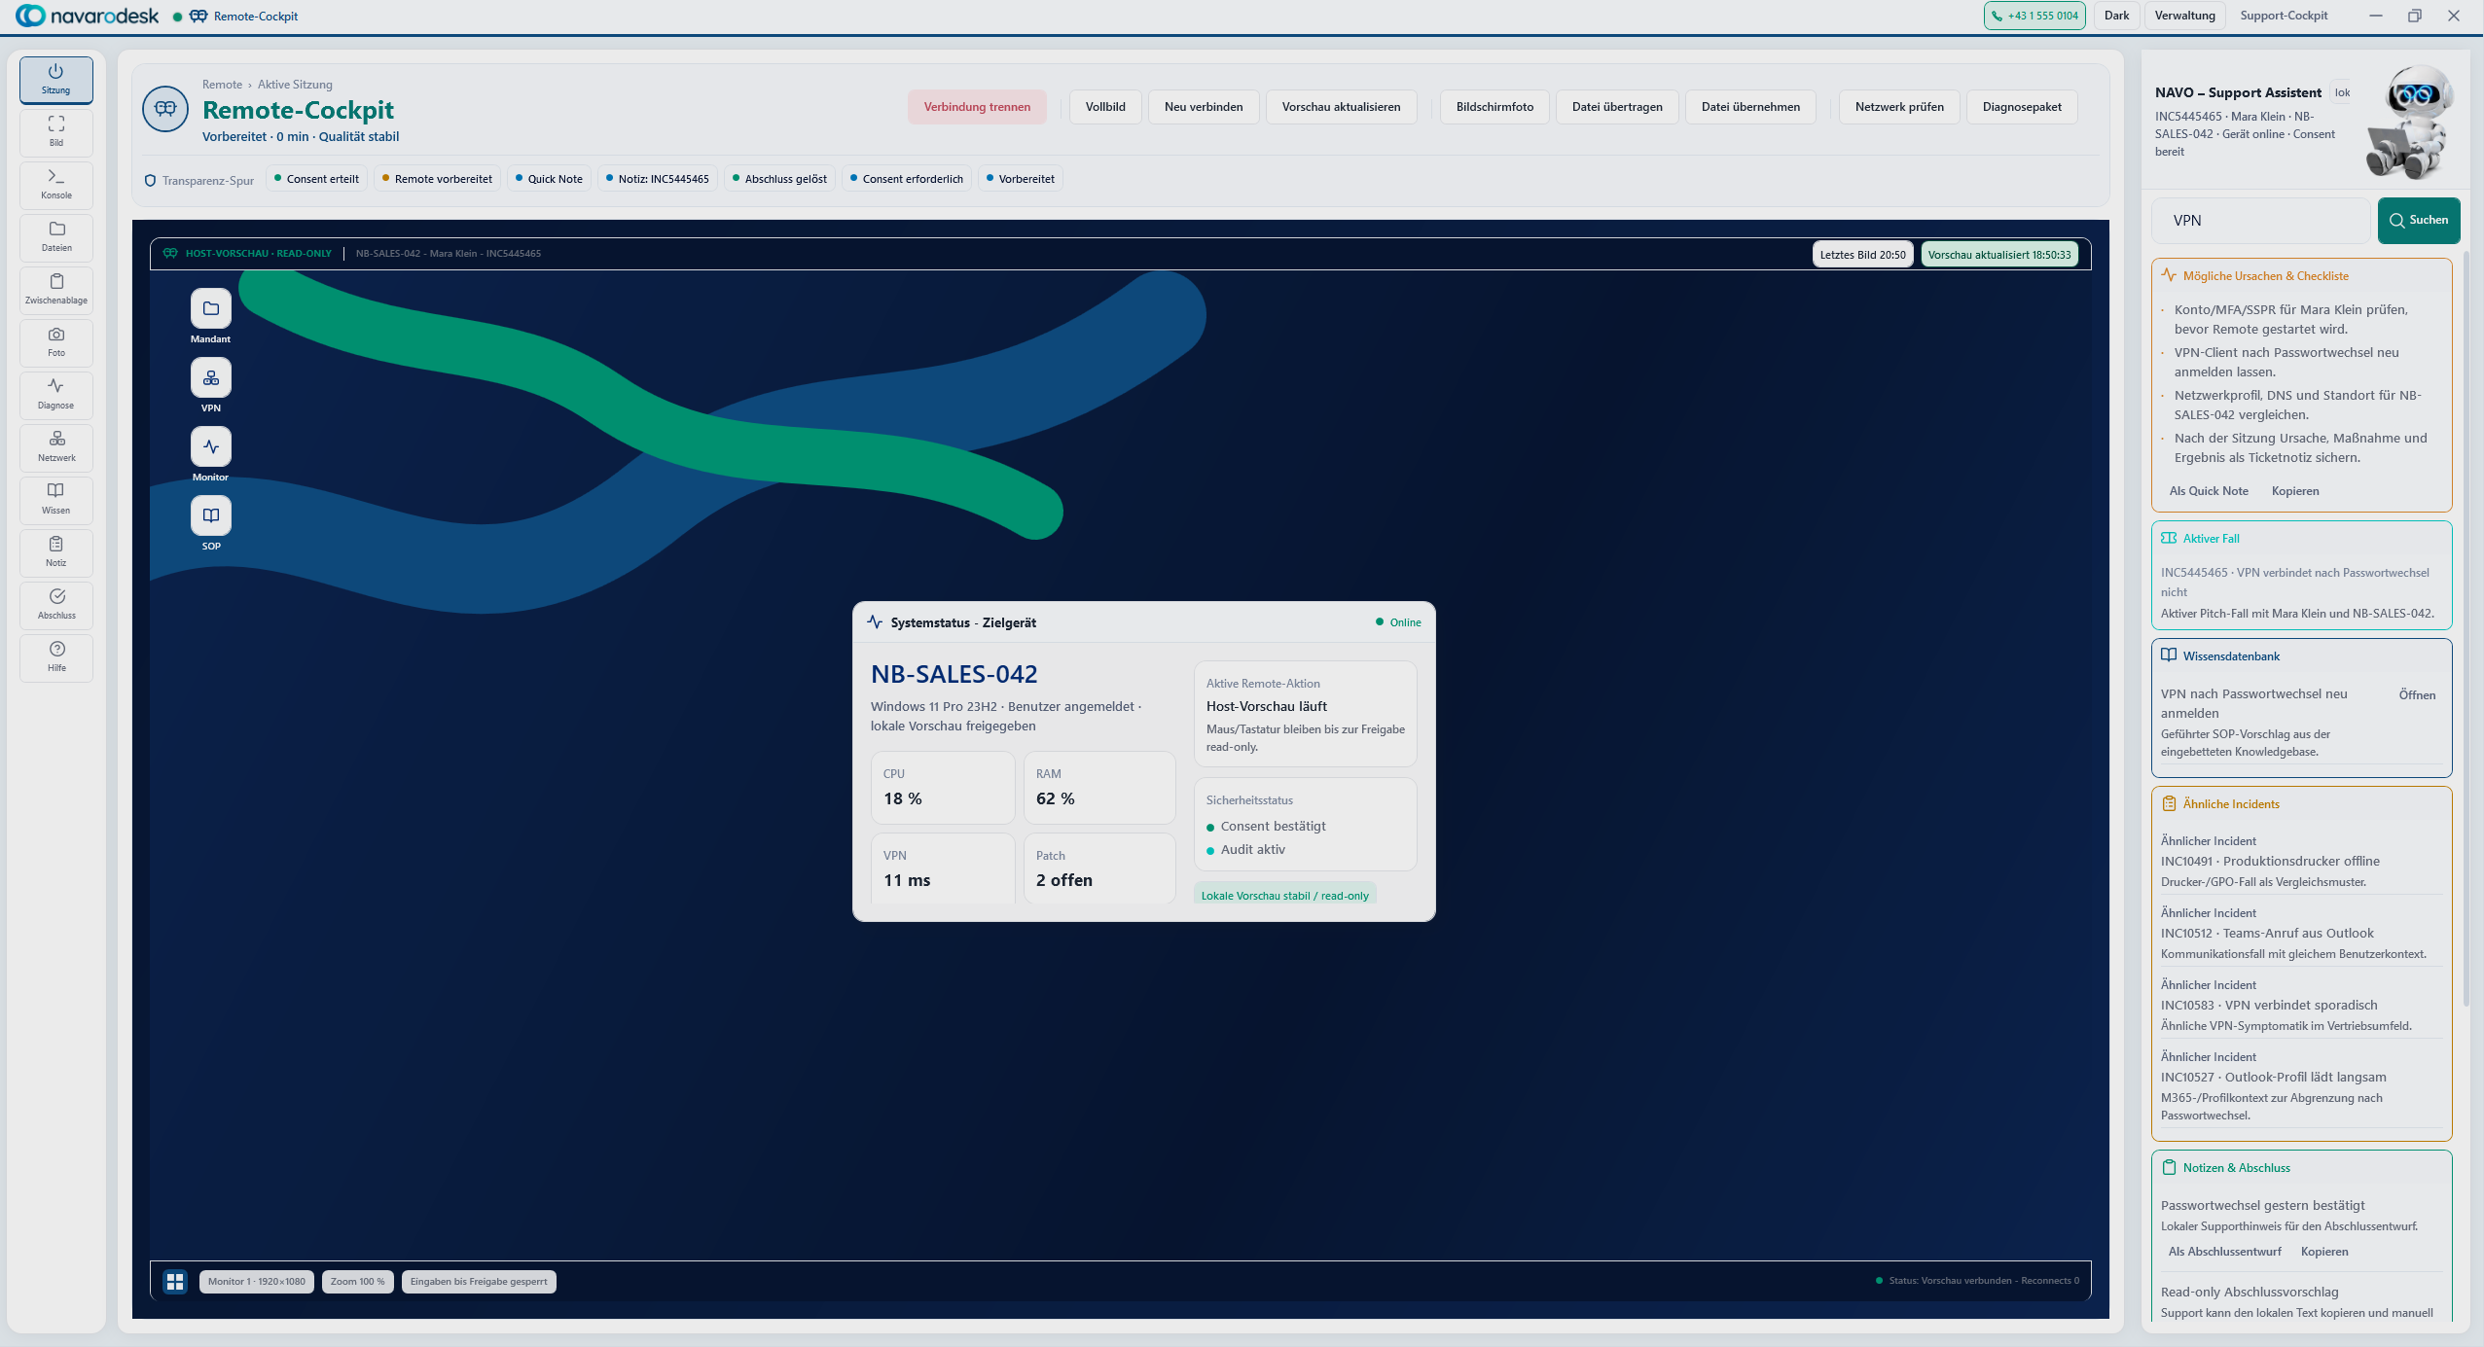Click the phone number +43 1 555 0104 button
This screenshot has height=1347, width=2484.
click(x=2034, y=16)
